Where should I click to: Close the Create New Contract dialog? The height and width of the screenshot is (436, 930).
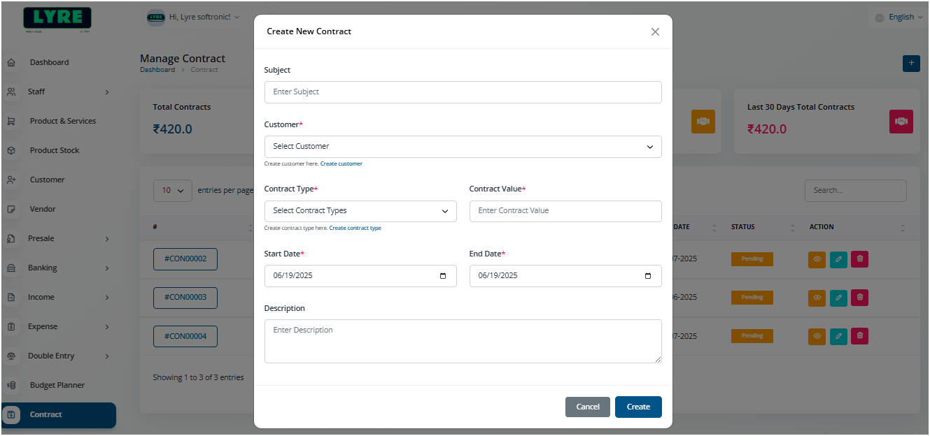(655, 31)
